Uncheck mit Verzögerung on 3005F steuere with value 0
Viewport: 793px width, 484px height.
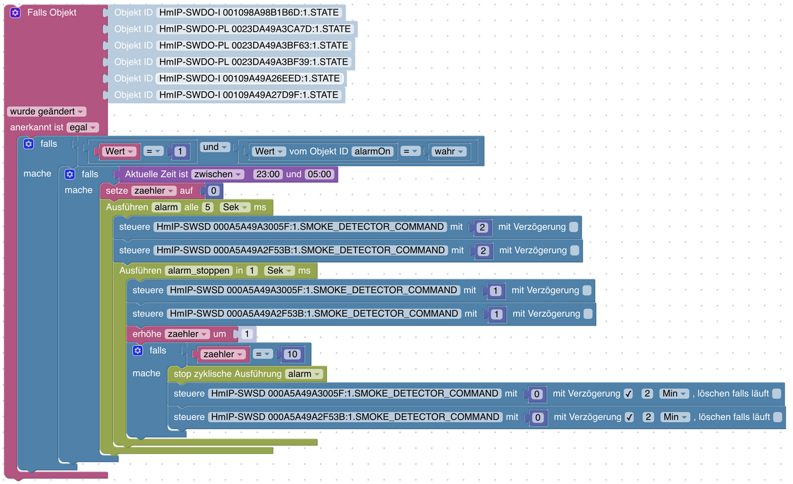628,394
